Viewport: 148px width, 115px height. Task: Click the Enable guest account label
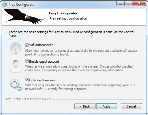pyautogui.click(x=44, y=62)
